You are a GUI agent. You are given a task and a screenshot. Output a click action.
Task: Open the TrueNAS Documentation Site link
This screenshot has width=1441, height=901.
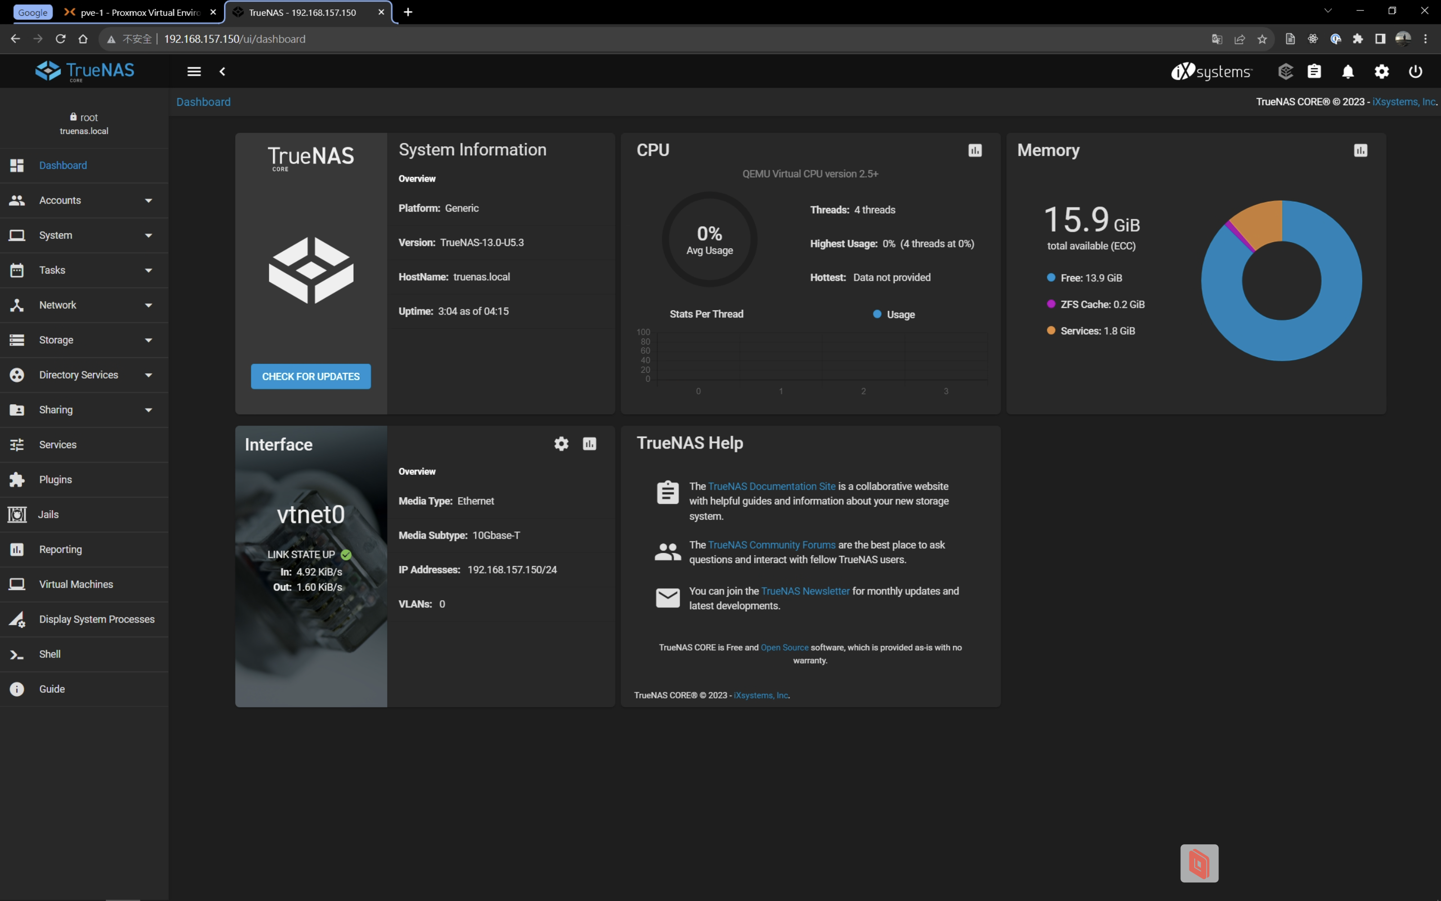click(771, 486)
